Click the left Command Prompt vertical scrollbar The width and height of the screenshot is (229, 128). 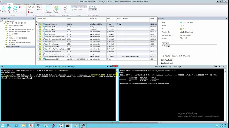[117, 95]
